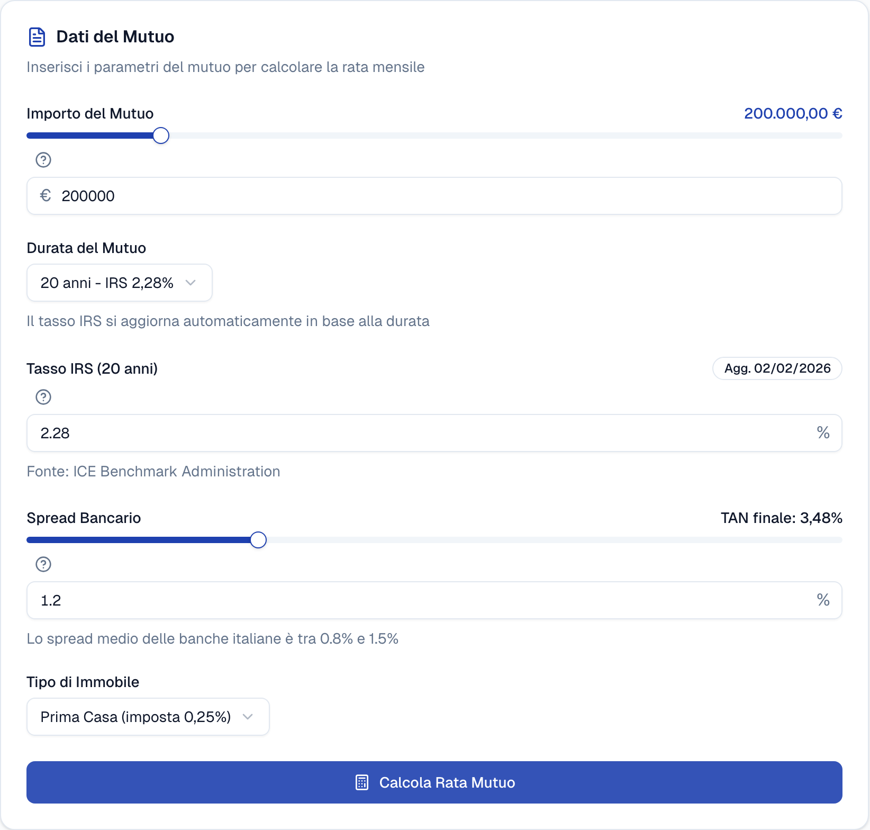Click the IRS rate field showing 2.28
870x830 pixels.
[370, 432]
